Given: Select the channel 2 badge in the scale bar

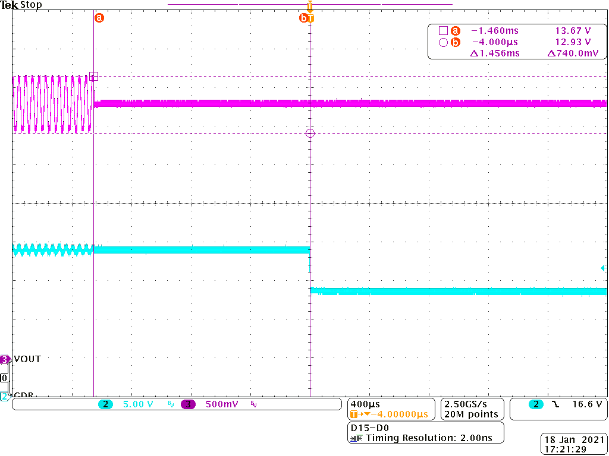Looking at the screenshot, I should pos(105,404).
